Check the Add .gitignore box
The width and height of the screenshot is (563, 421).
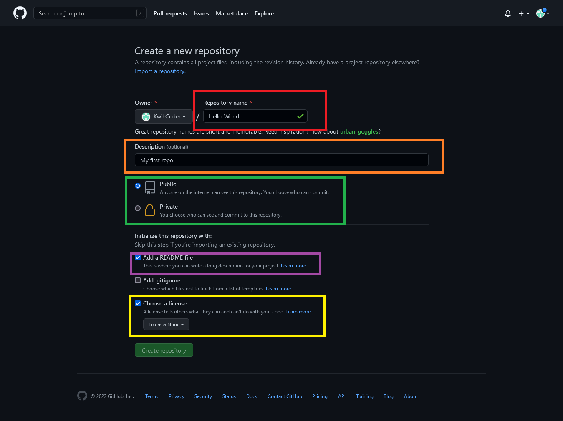pyautogui.click(x=138, y=280)
